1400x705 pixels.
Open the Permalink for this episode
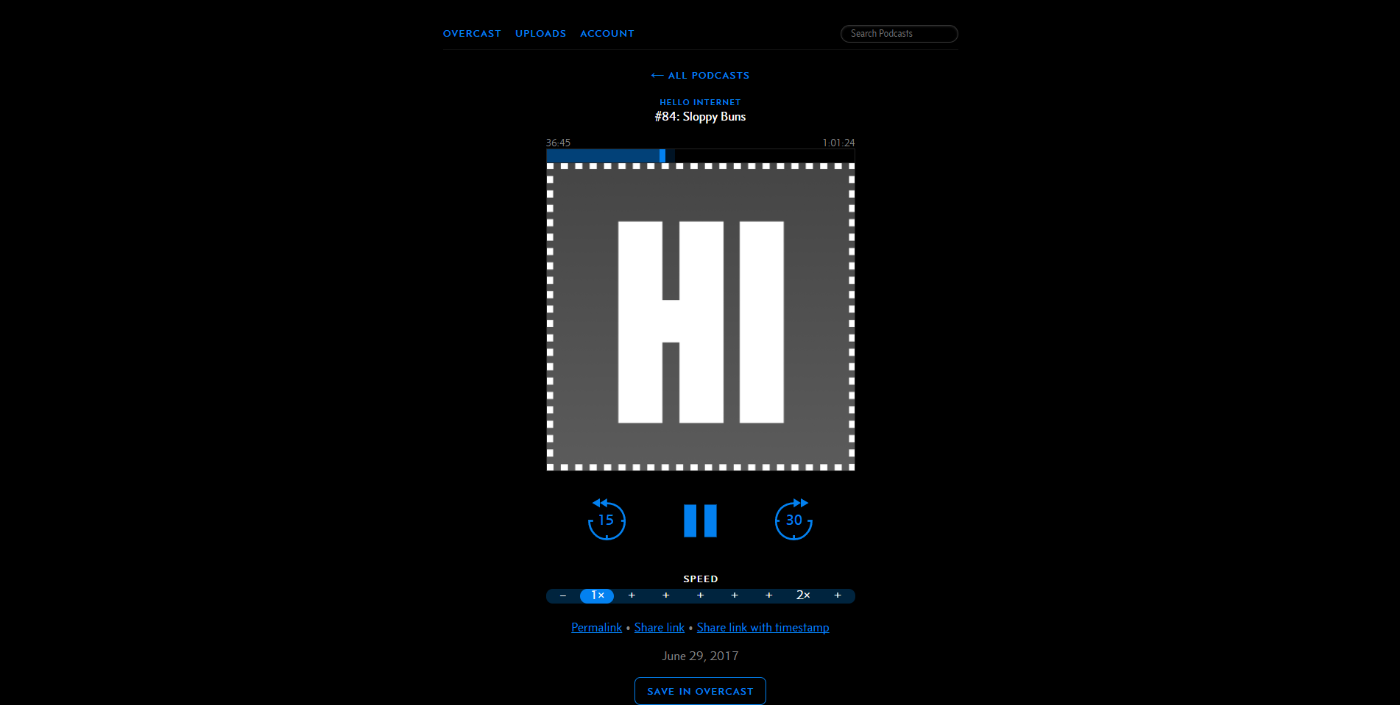coord(596,627)
